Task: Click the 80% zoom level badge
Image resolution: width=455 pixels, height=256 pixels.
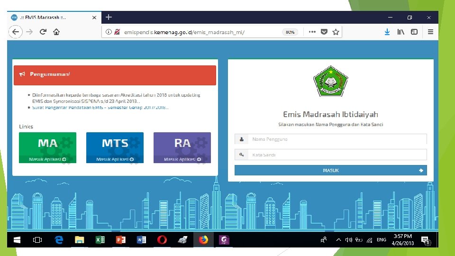Action: (290, 32)
